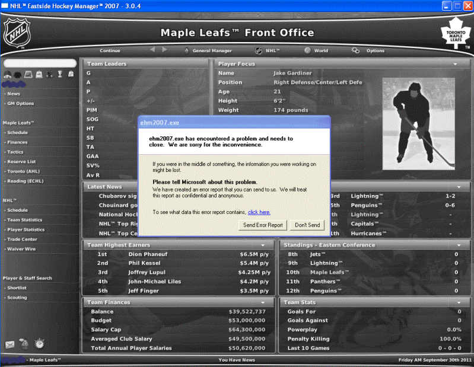Open the NHL menu
This screenshot has width=474, height=367.
(273, 51)
